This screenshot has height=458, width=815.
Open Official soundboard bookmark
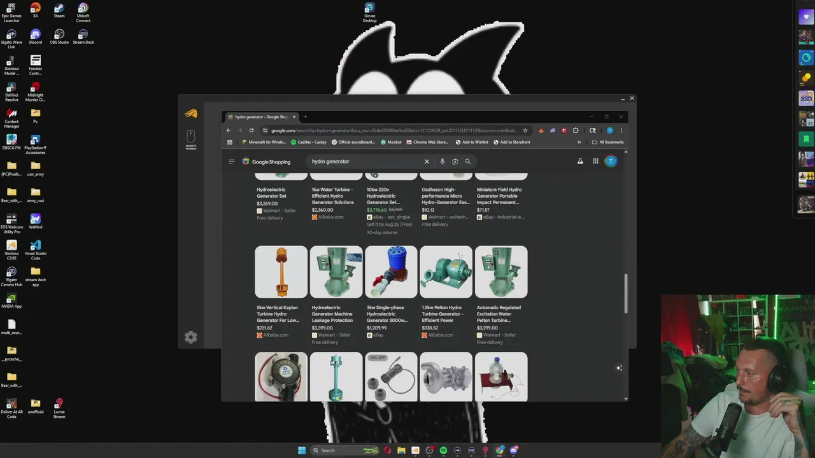[353, 142]
